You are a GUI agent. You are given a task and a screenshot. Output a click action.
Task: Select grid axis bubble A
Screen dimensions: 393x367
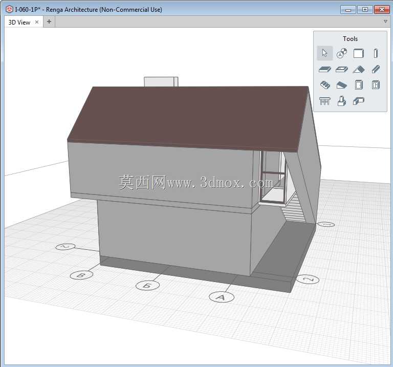click(x=222, y=297)
